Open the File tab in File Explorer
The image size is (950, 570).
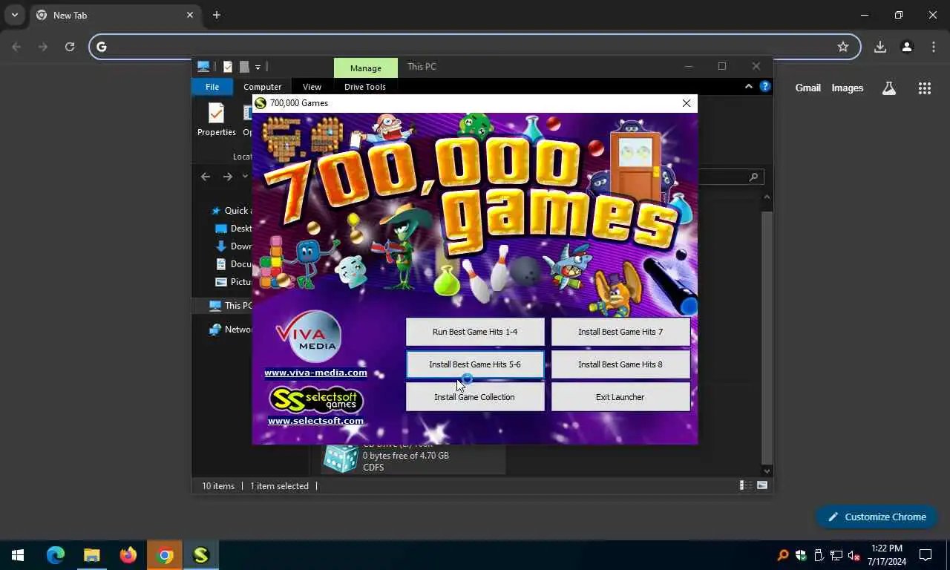point(212,87)
